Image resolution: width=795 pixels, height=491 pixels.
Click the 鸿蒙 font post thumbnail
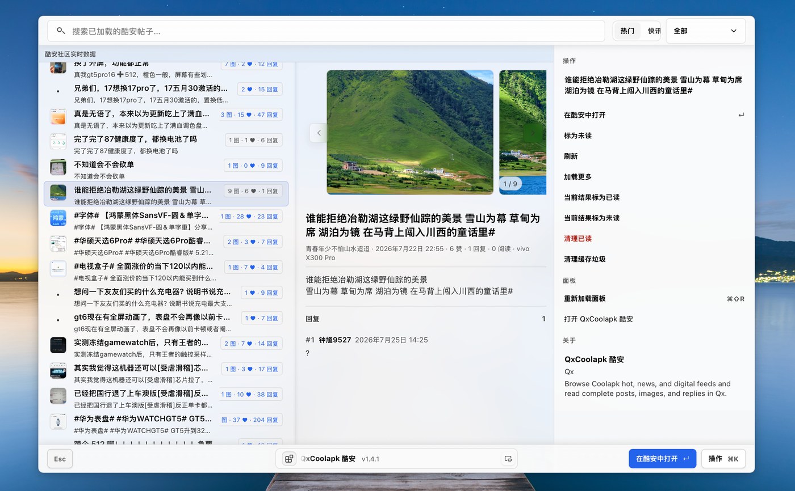(58, 218)
